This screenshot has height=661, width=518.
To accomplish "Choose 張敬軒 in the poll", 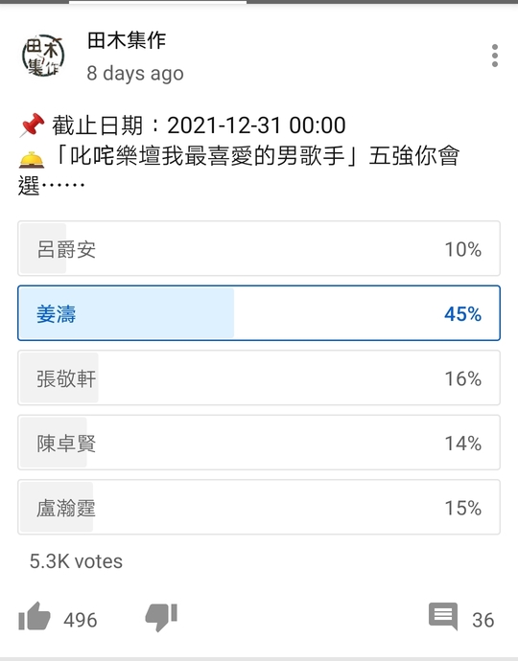I will 259,377.
